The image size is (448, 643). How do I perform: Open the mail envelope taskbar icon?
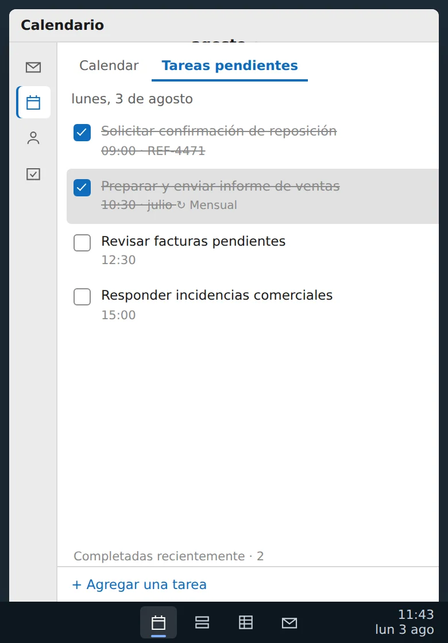click(x=289, y=622)
